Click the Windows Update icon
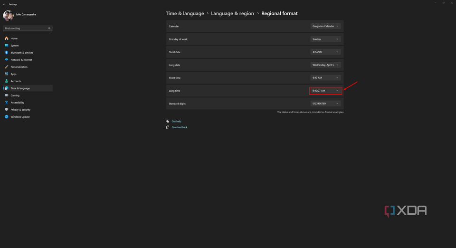Image resolution: width=456 pixels, height=248 pixels. (7, 117)
